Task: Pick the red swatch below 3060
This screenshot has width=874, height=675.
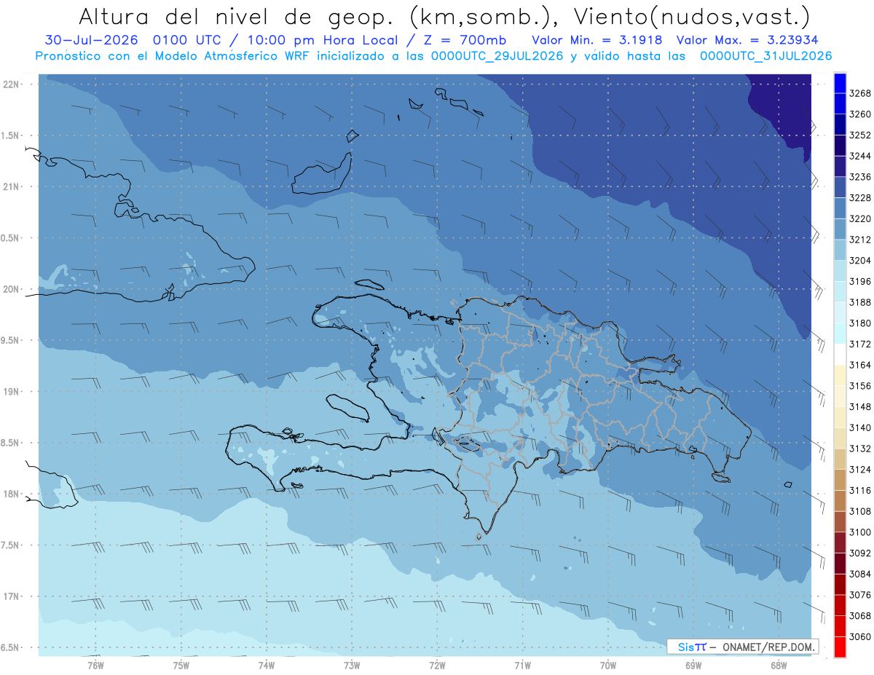Action: click(840, 647)
